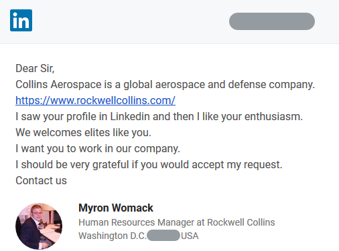Click the LinkedIn logo icon

pos(21,20)
